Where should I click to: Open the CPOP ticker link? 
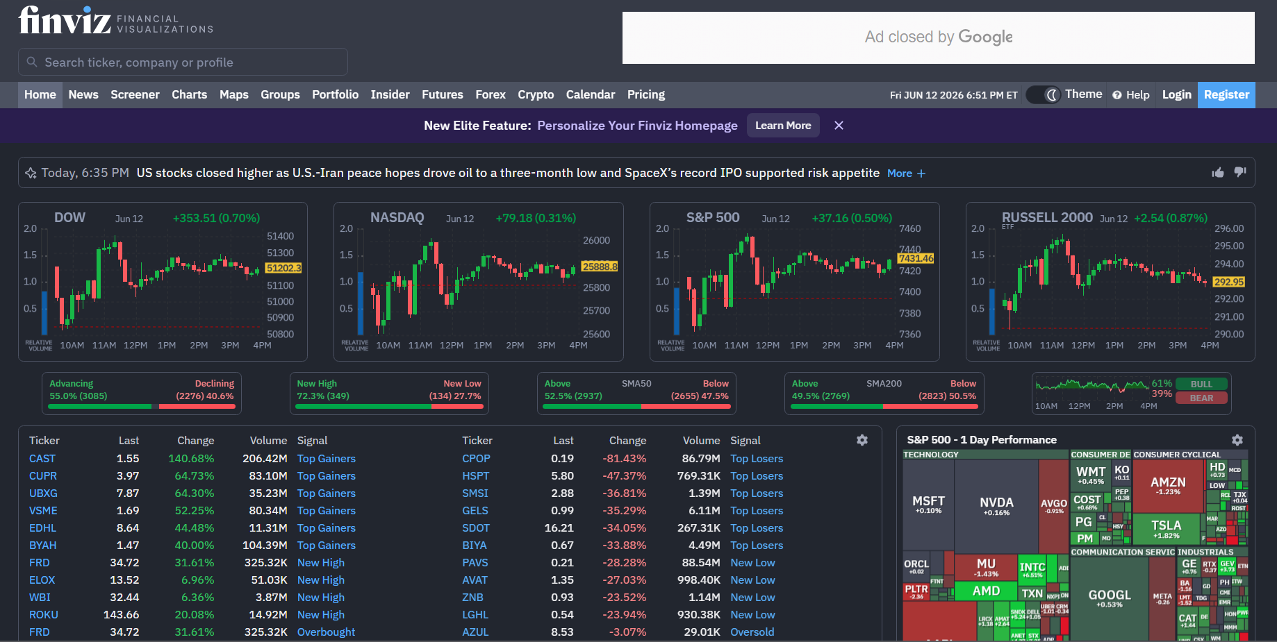[476, 459]
